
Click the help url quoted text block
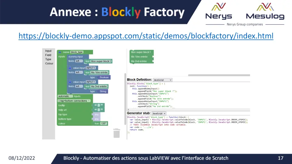click(99, 110)
